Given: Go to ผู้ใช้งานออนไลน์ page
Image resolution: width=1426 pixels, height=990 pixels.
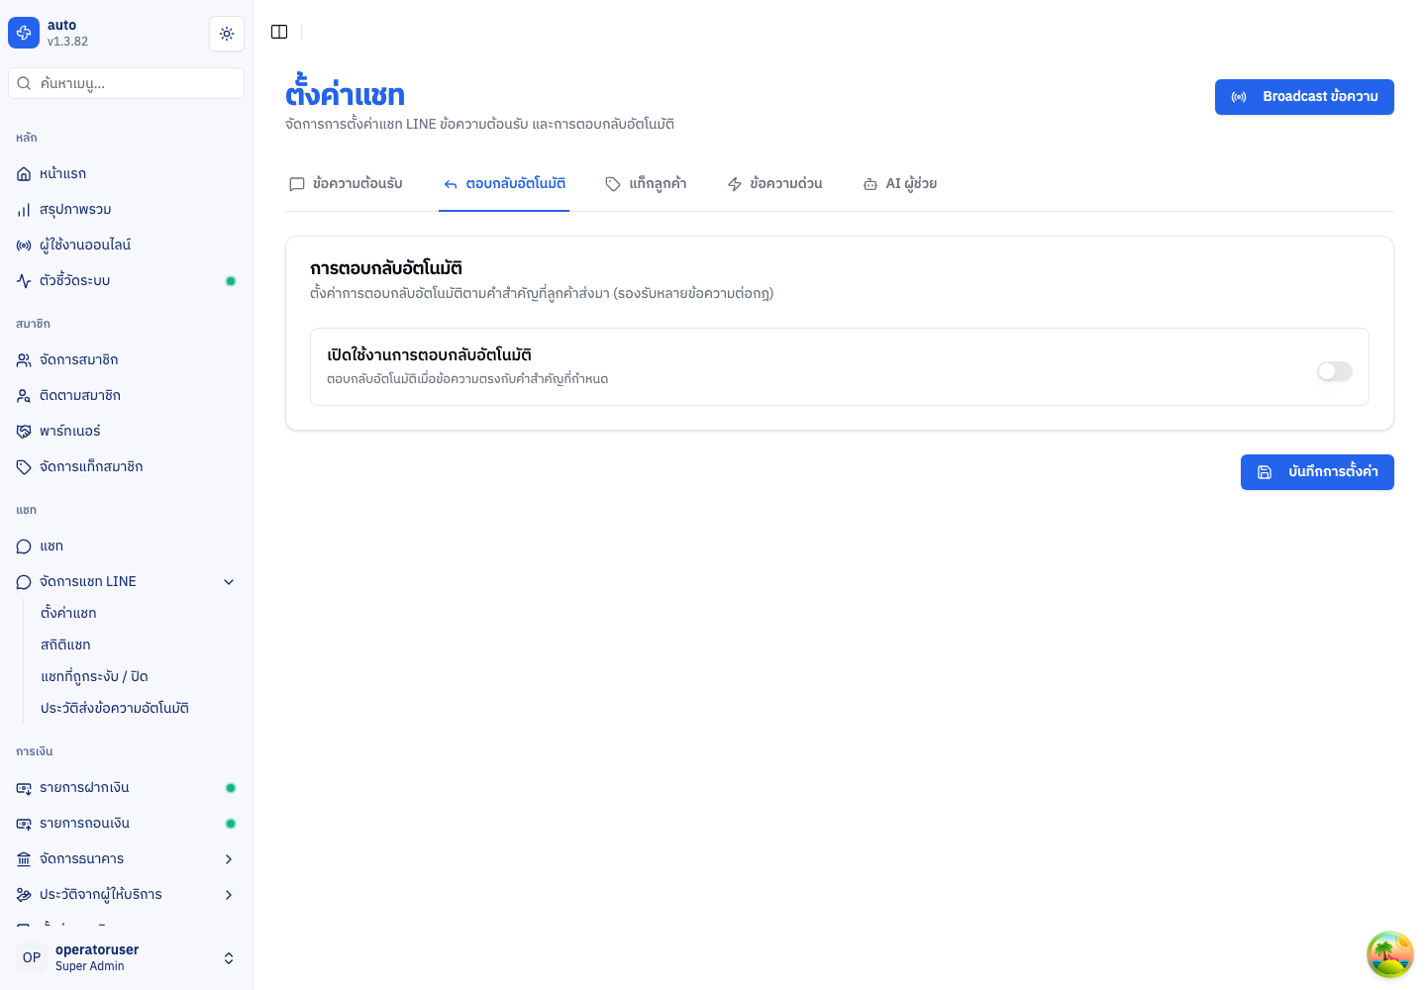Looking at the screenshot, I should pyautogui.click(x=127, y=246).
